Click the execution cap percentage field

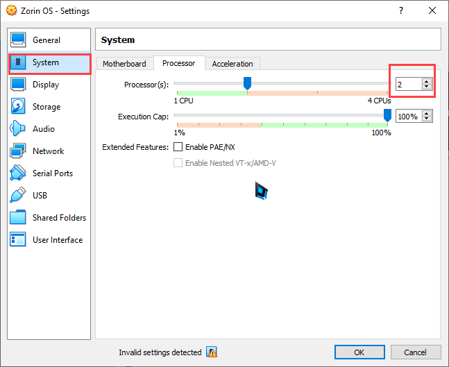409,117
